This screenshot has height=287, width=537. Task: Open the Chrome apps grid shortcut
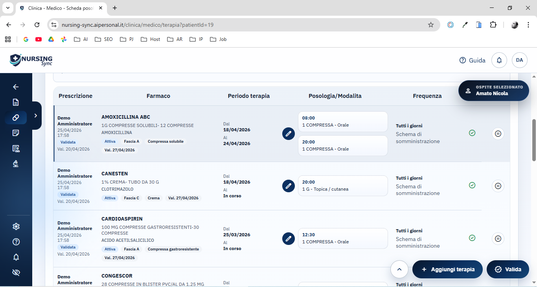pos(8,39)
